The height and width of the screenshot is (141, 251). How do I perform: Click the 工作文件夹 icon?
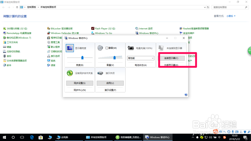5,42
